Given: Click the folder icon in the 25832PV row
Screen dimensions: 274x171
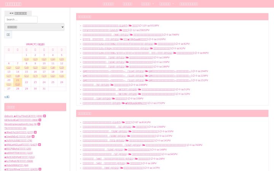Looking at the screenshot, I should (121, 30).
